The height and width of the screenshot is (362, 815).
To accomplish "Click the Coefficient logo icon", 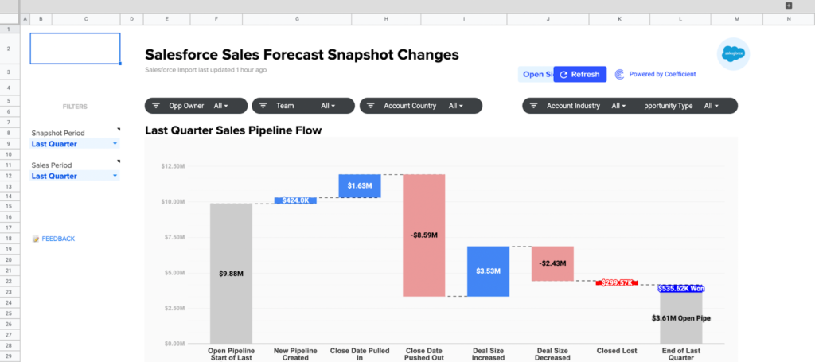I will tap(619, 75).
